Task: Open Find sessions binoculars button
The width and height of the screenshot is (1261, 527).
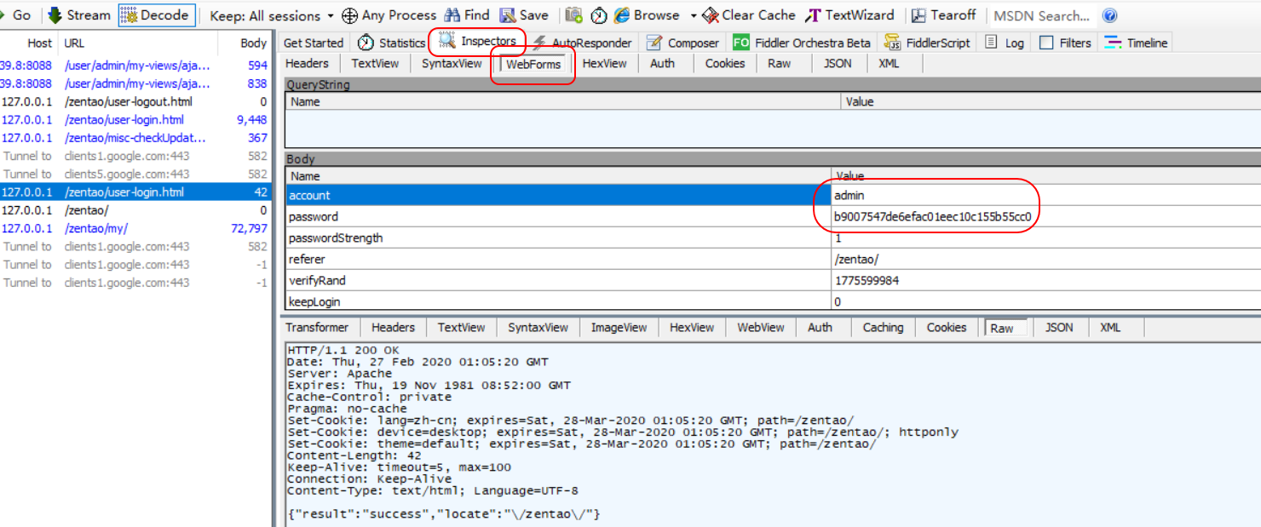Action: (x=467, y=15)
